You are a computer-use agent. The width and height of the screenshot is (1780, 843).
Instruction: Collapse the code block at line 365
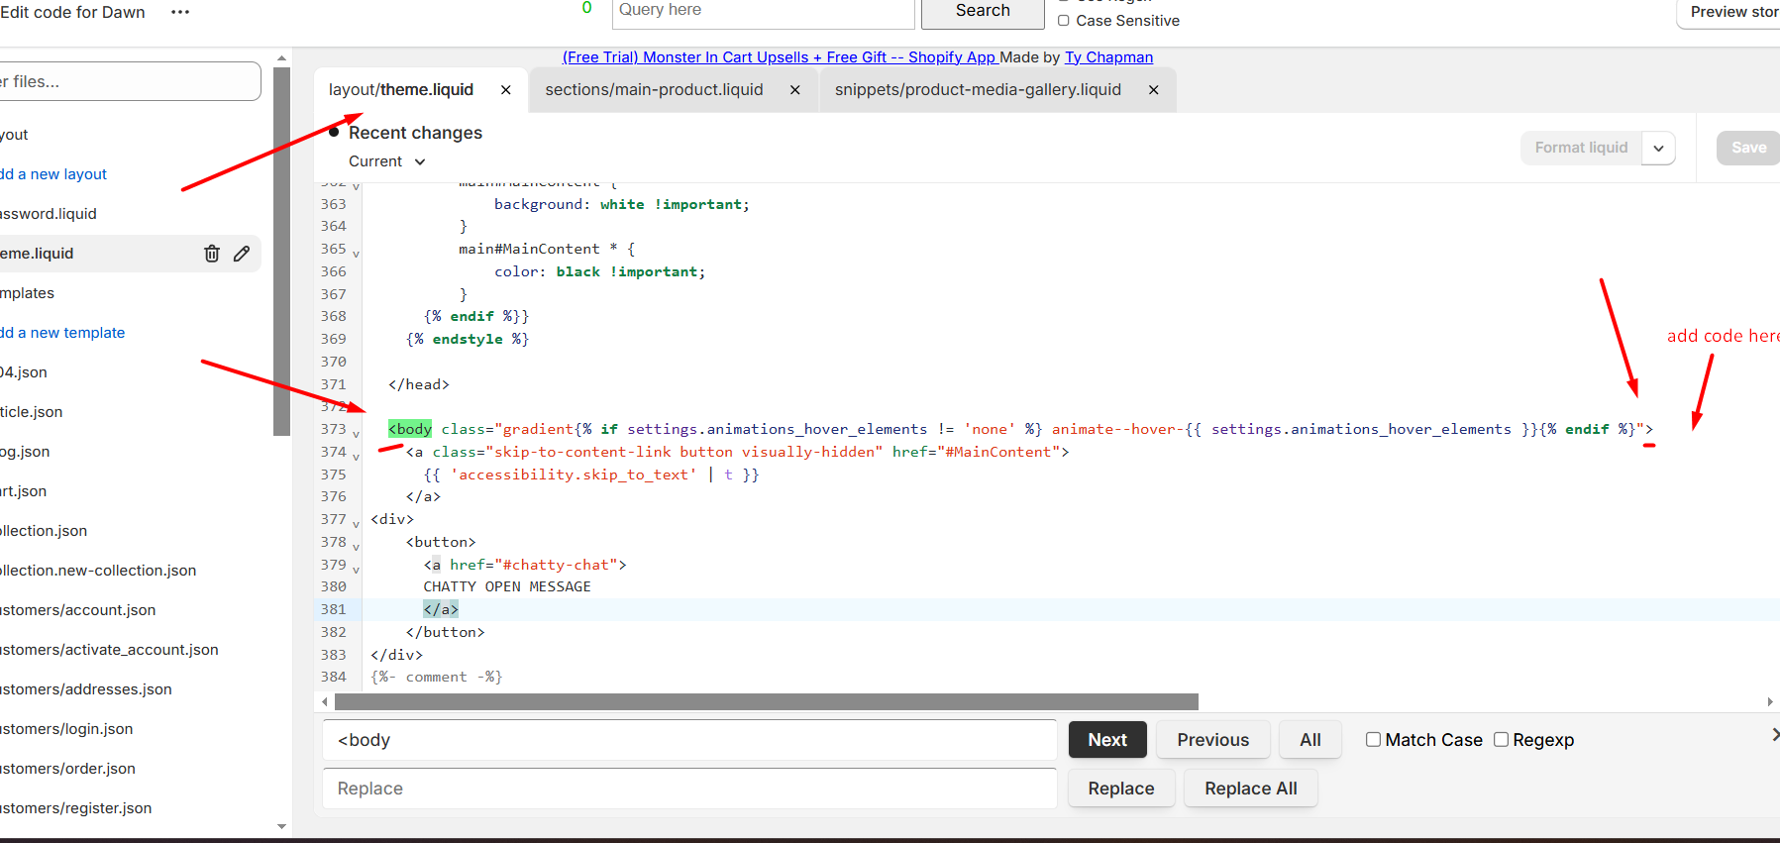(x=356, y=254)
